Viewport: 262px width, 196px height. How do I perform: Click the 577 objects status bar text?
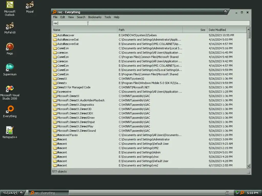pyautogui.click(x=59, y=171)
